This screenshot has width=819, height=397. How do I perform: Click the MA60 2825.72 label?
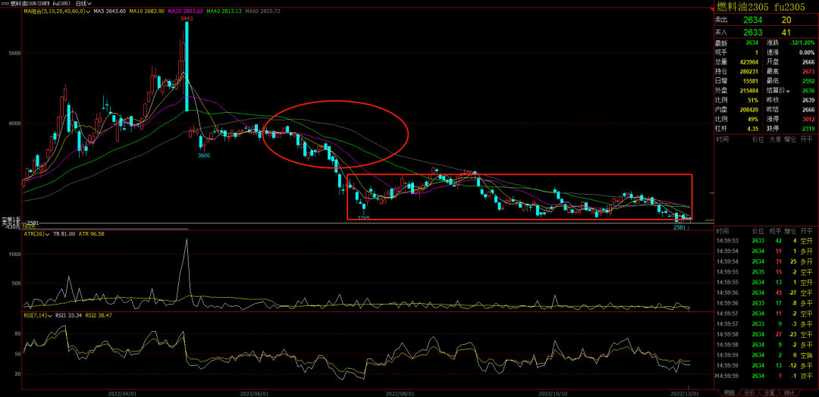[x=262, y=11]
